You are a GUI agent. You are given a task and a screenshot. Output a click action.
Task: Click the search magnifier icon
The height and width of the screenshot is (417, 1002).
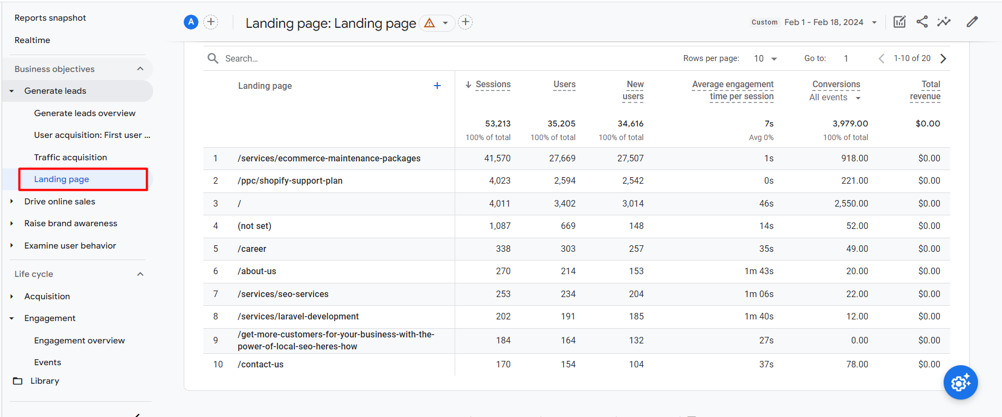point(213,58)
